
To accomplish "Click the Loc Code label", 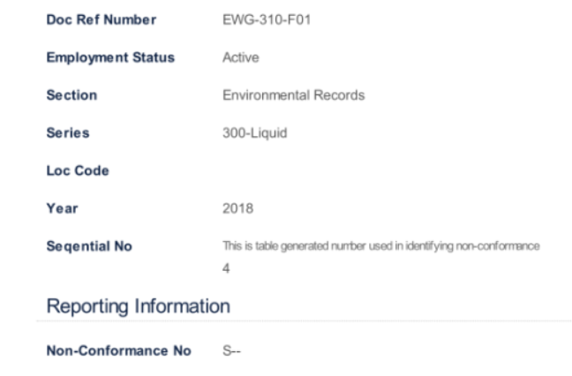I will 77,171.
